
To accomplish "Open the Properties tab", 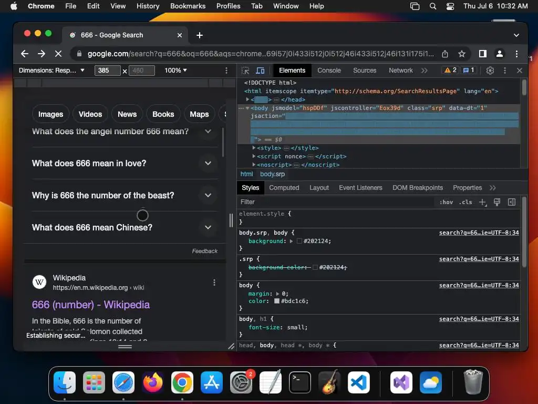I will pos(467,188).
